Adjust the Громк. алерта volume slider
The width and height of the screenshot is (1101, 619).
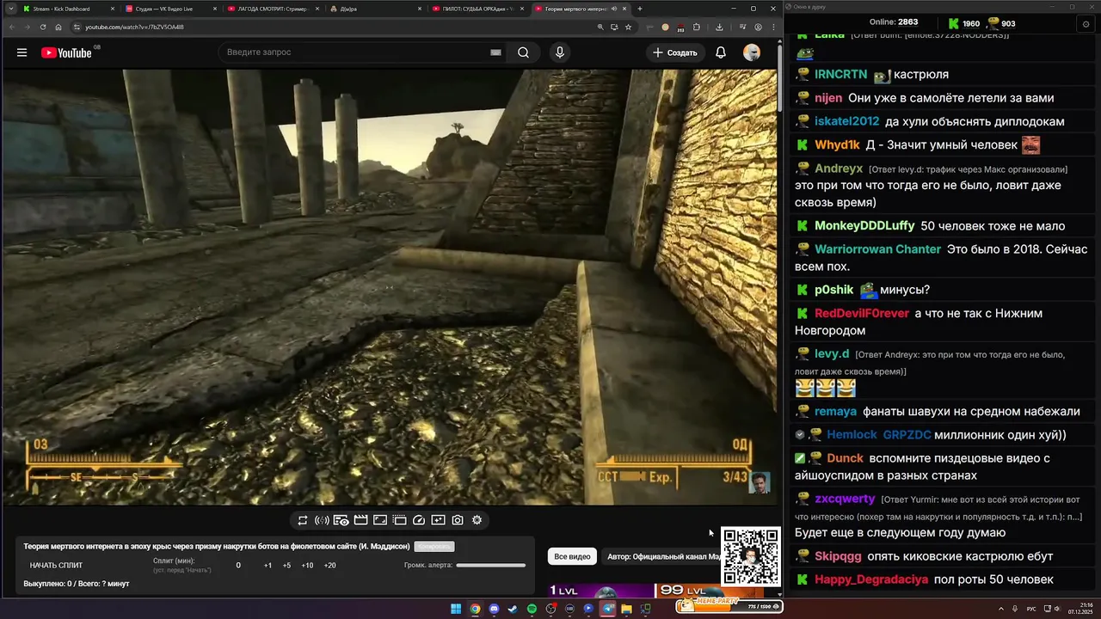[x=490, y=566]
